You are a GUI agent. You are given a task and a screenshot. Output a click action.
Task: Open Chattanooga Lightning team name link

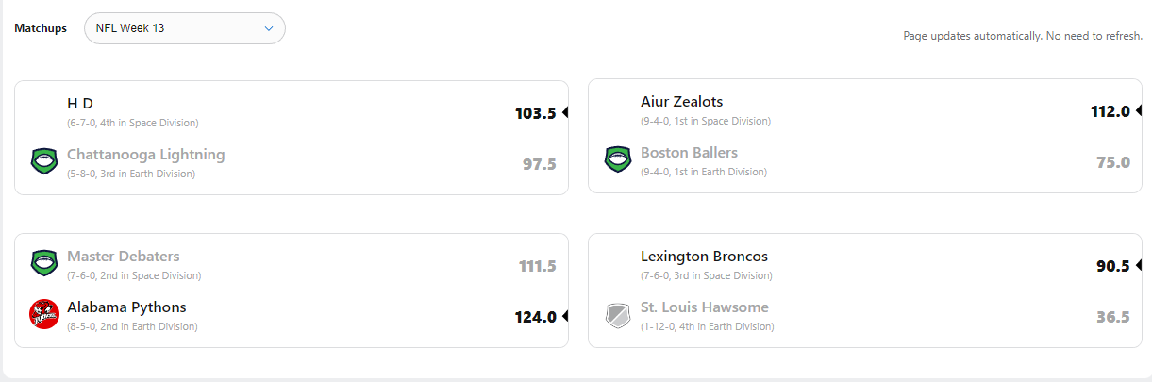click(x=145, y=155)
